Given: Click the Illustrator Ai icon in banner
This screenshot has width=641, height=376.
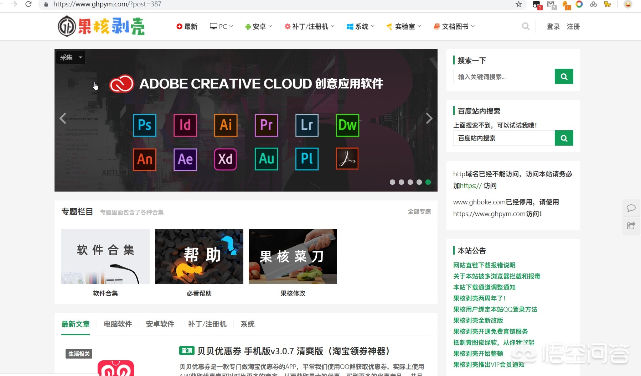Looking at the screenshot, I should [x=226, y=125].
